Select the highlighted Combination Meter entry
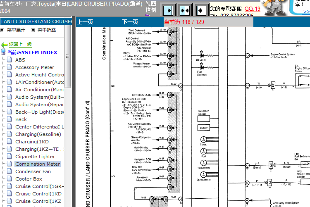 coord(38,164)
